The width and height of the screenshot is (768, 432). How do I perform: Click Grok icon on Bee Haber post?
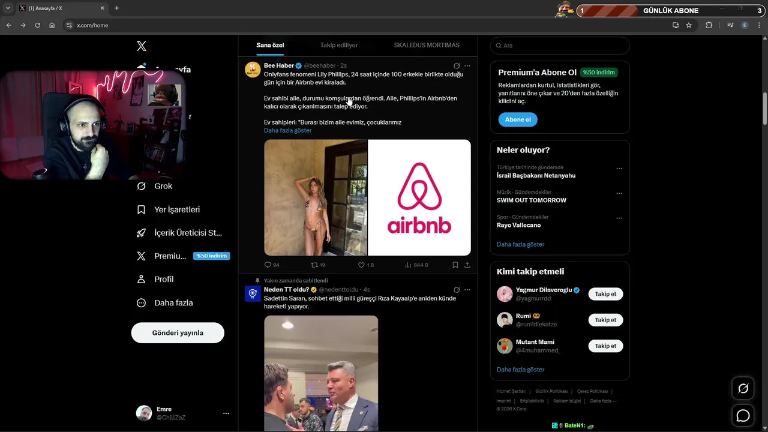tap(457, 65)
